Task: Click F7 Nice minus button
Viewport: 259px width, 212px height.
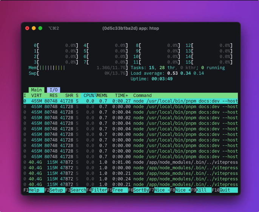Action: 160,190
